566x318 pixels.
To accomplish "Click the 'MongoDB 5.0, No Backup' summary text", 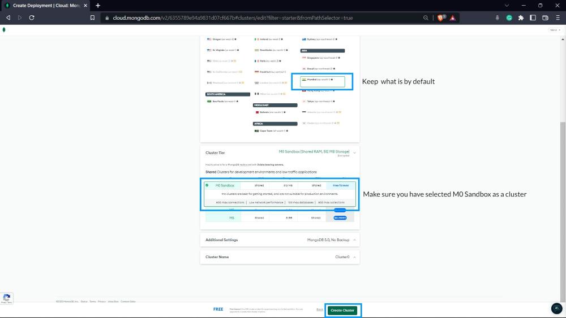I will 328,240.
